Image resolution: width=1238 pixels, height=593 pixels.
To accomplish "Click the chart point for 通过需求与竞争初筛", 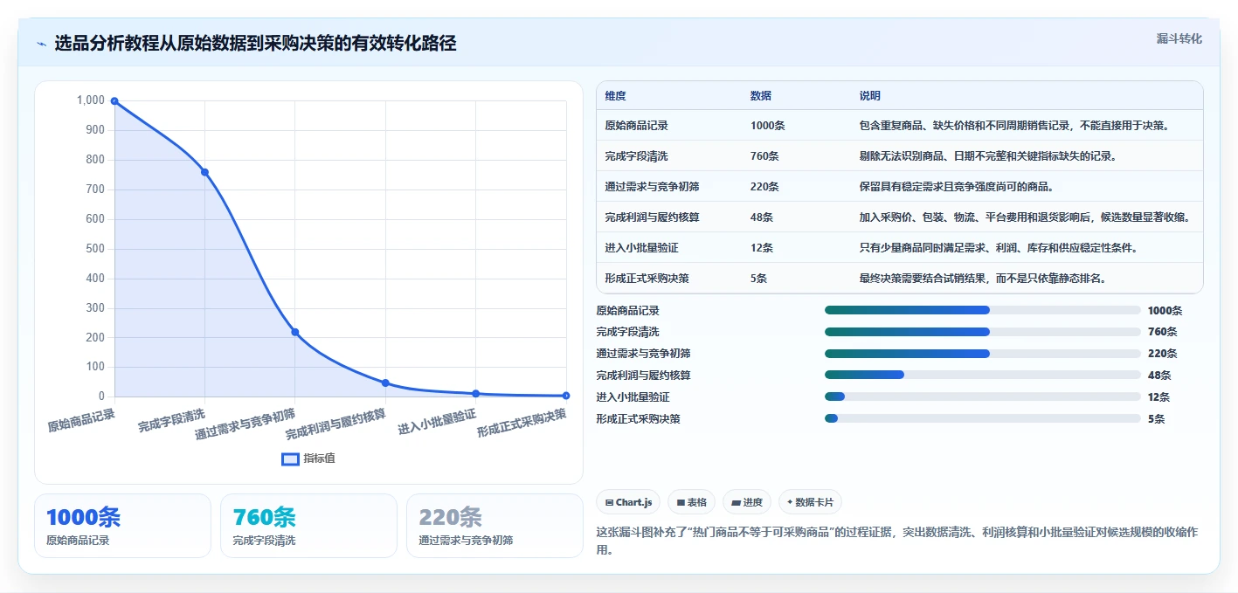I will click(295, 332).
